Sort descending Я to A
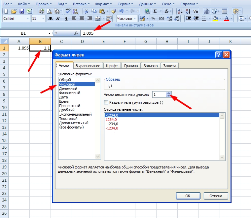The image size is (251, 218). coord(188,11)
